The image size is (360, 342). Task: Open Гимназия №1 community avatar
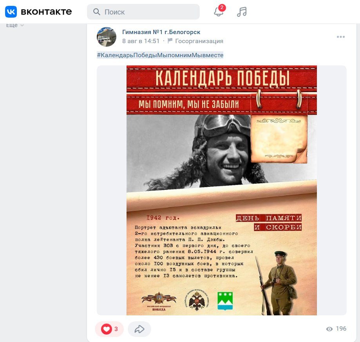(x=107, y=37)
